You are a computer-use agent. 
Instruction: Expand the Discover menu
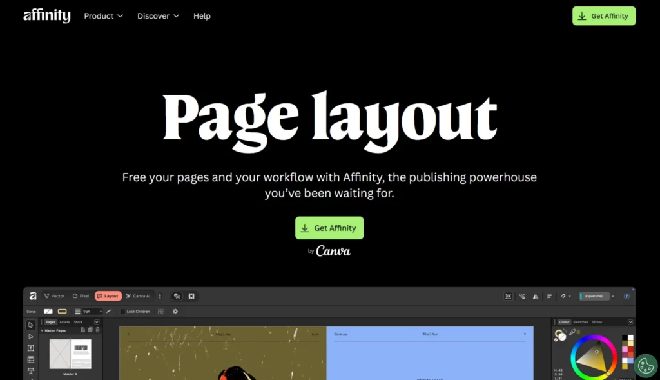pos(159,16)
